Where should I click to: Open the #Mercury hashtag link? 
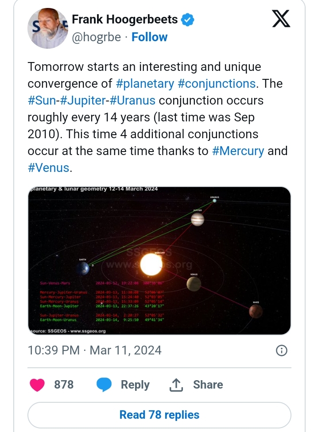pyautogui.click(x=238, y=151)
